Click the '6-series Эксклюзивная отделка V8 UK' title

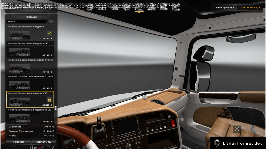30,110
